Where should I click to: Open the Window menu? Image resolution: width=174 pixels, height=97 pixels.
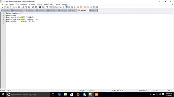click(64, 4)
